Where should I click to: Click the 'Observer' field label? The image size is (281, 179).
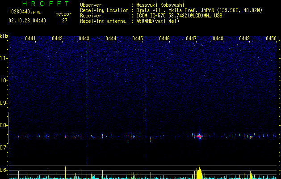pos(91,5)
